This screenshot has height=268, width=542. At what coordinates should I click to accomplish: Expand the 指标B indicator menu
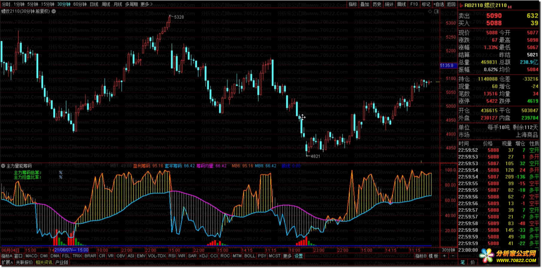[421, 256]
